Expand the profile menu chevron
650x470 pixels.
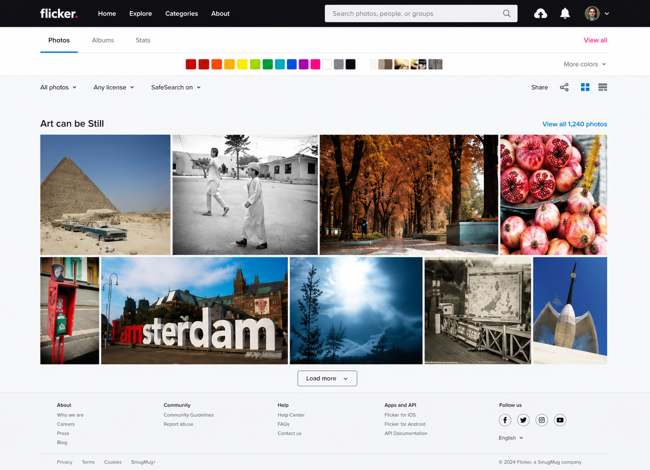tap(607, 14)
